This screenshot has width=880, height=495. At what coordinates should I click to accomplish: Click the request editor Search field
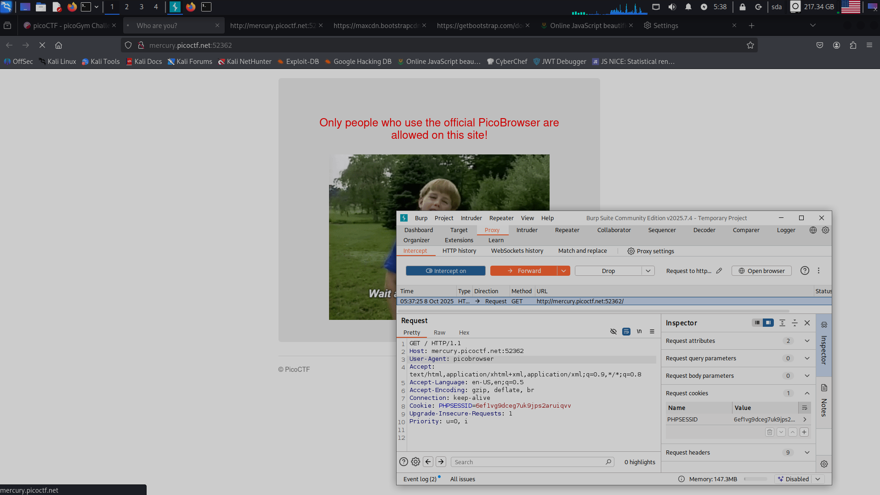click(528, 462)
